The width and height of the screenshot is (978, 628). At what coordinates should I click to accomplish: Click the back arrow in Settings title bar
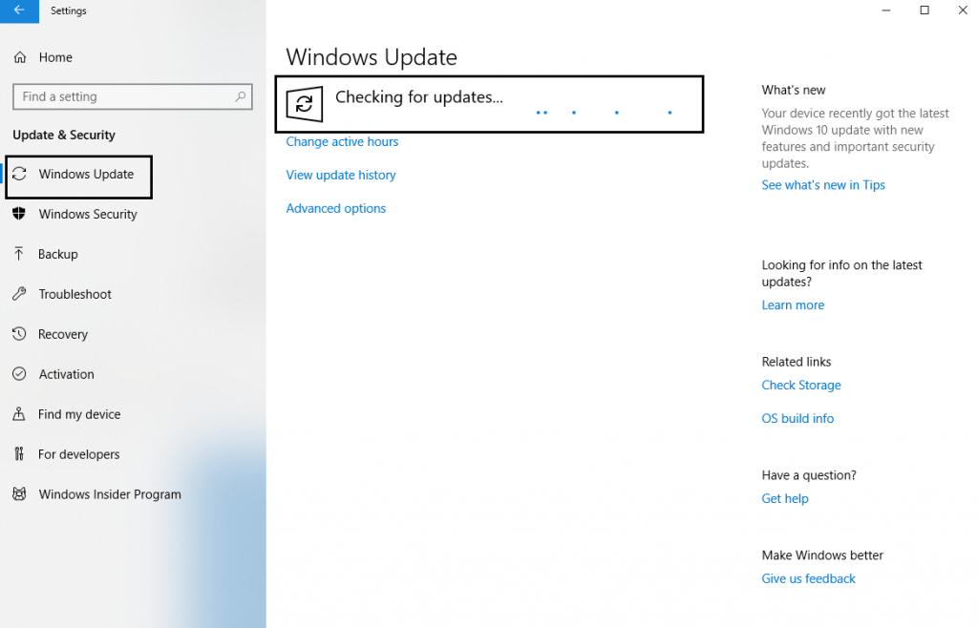point(19,10)
